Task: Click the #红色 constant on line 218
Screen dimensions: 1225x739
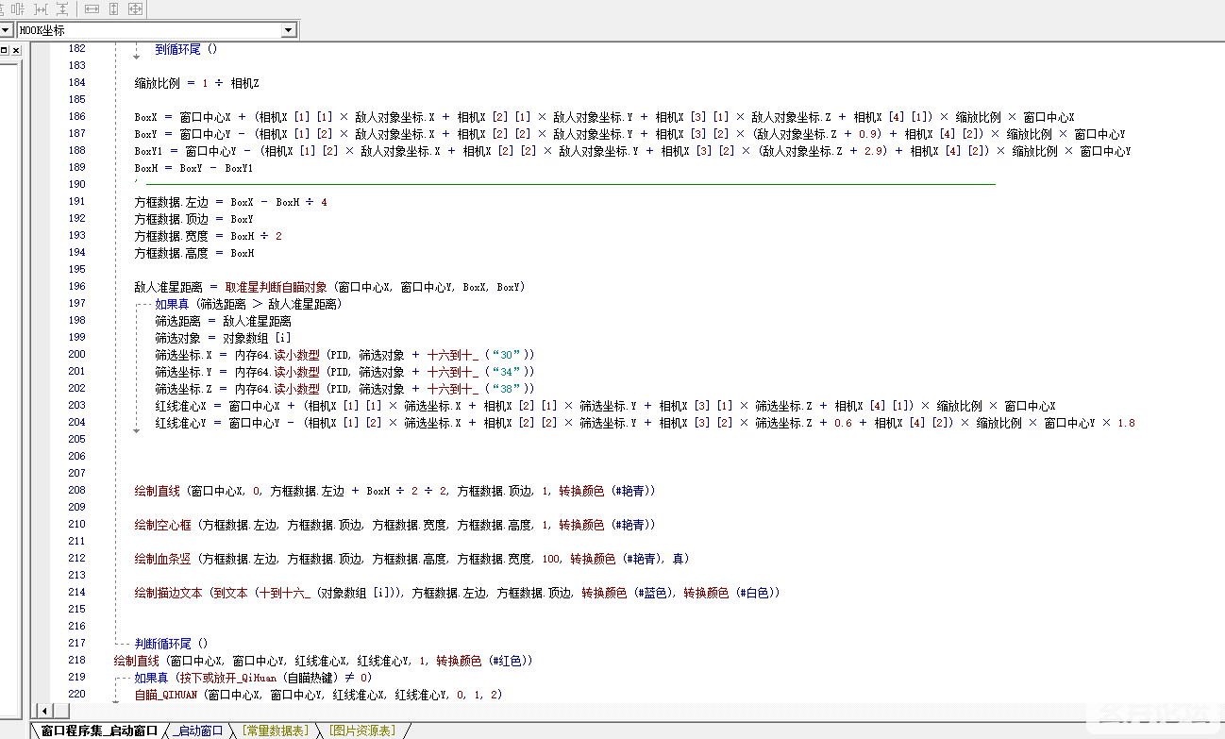Action: [x=506, y=661]
